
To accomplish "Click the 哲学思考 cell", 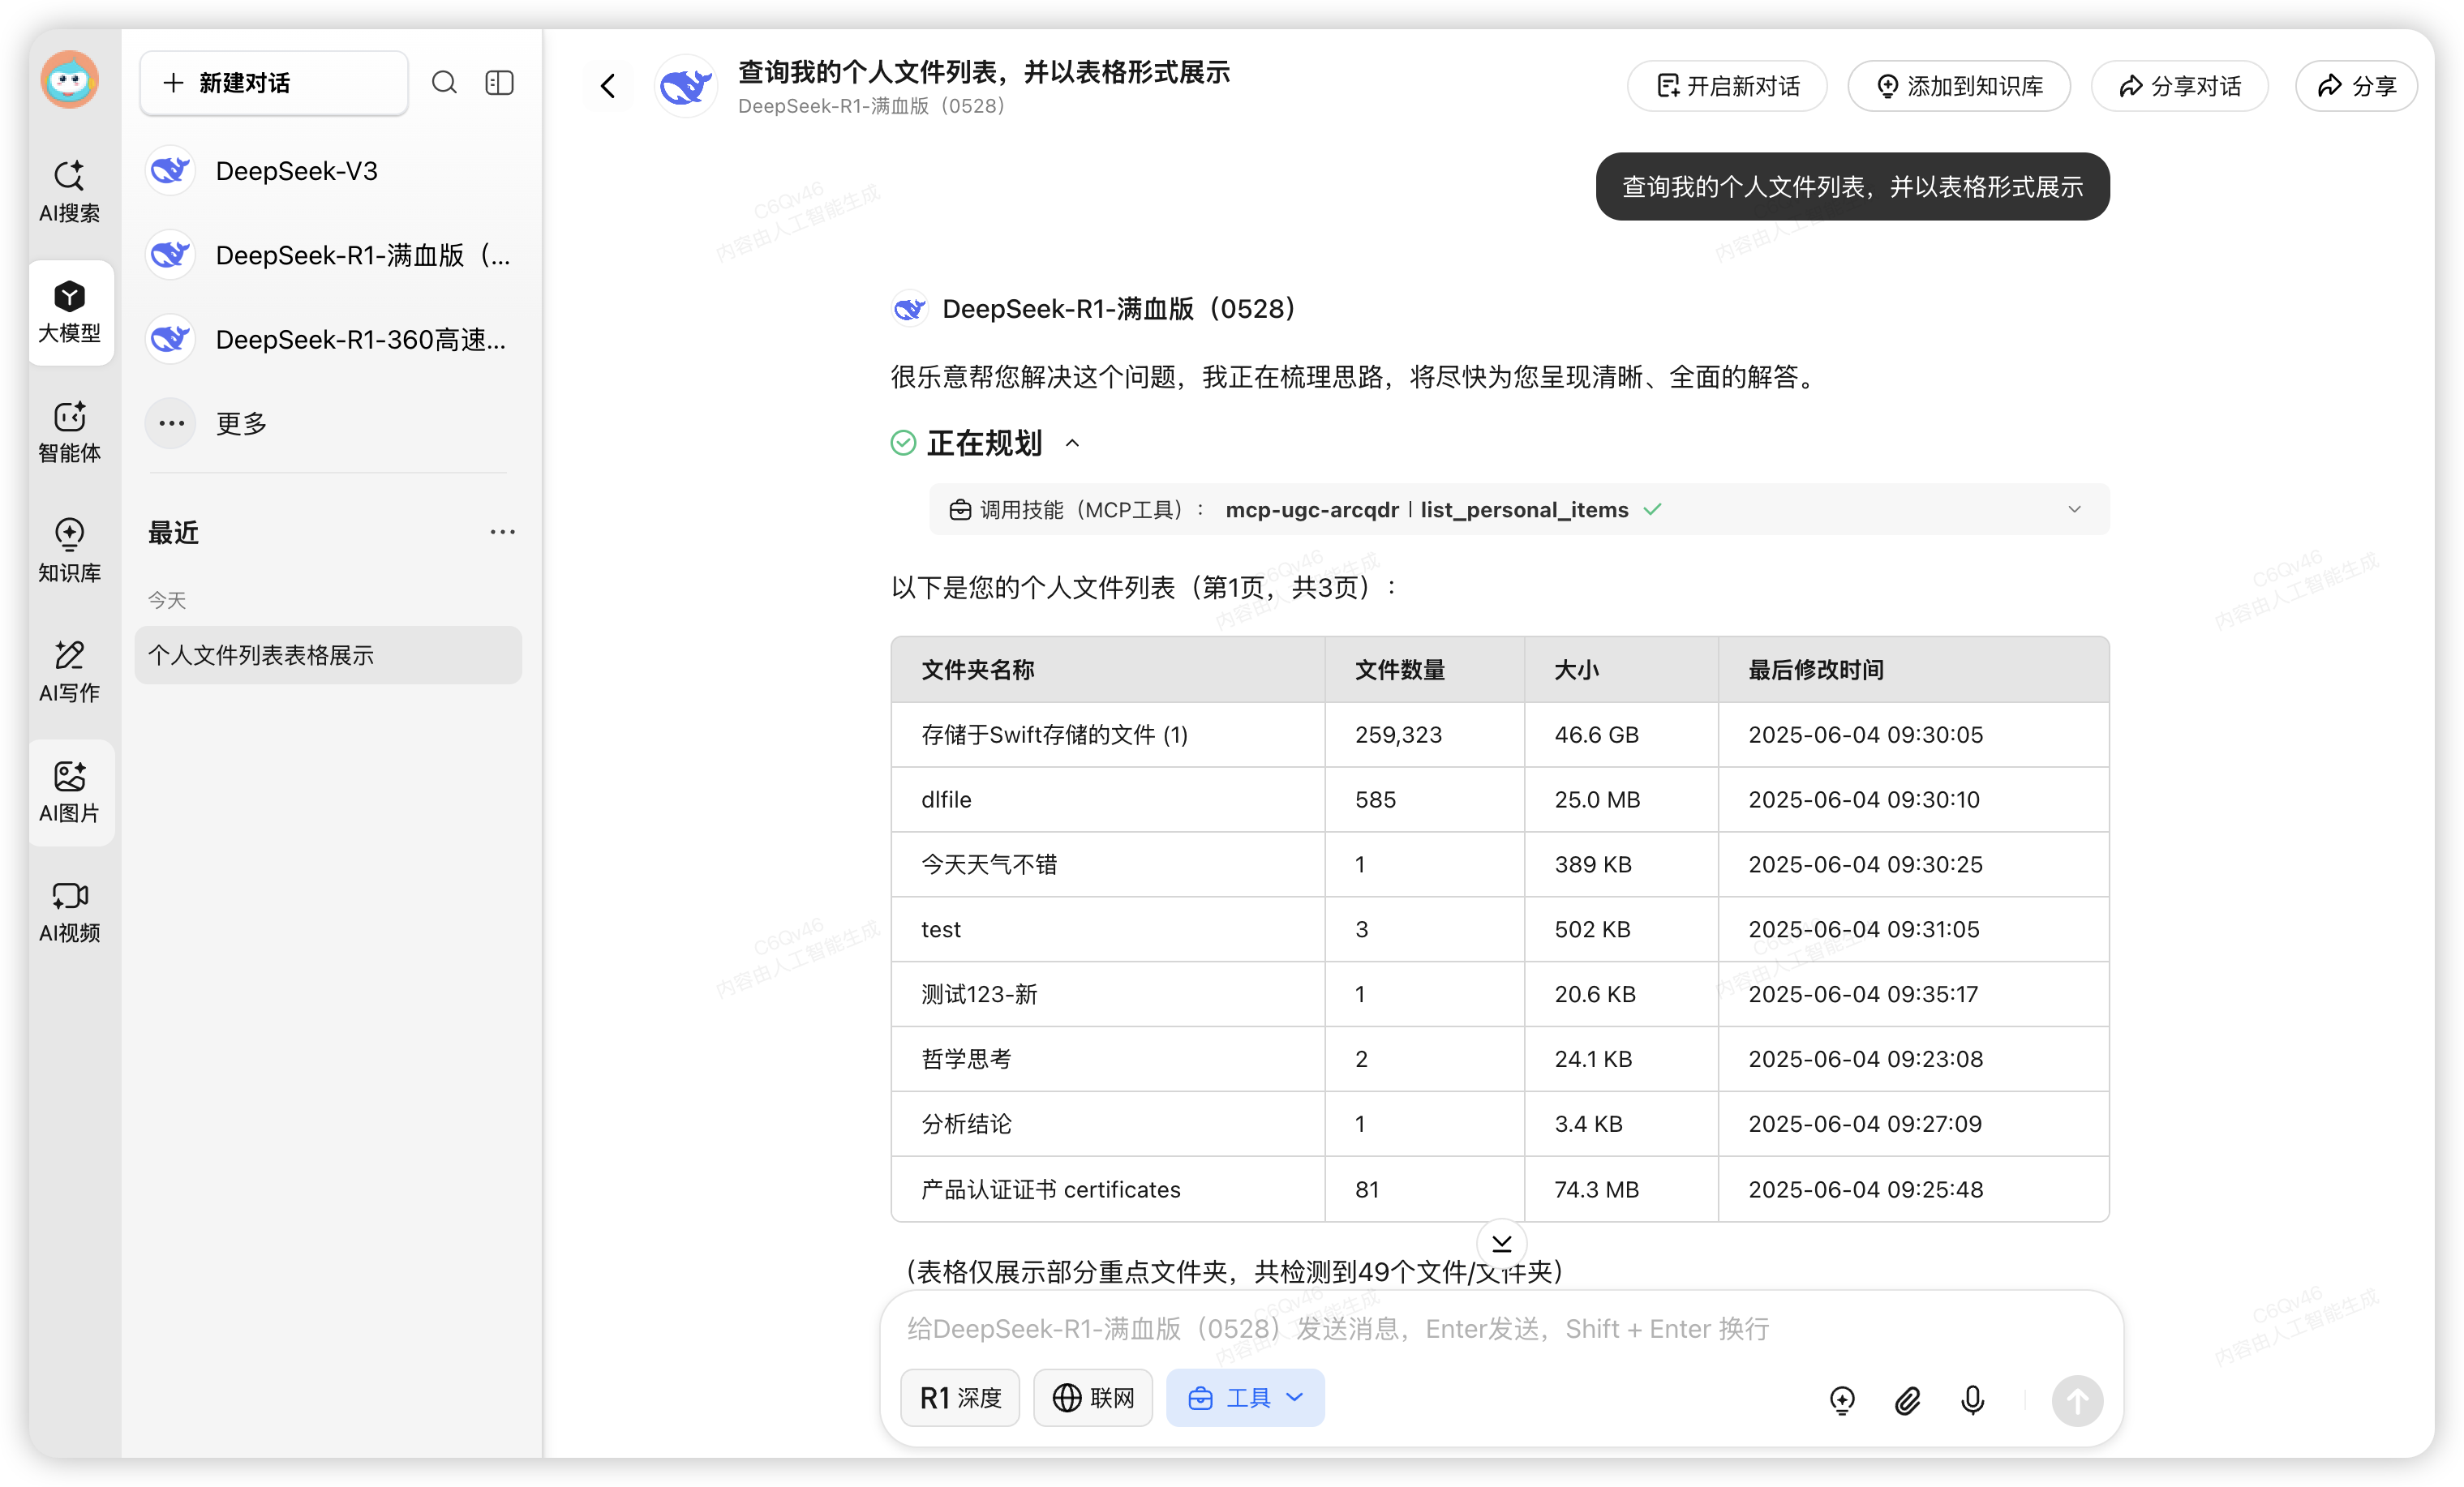I will [1107, 1059].
